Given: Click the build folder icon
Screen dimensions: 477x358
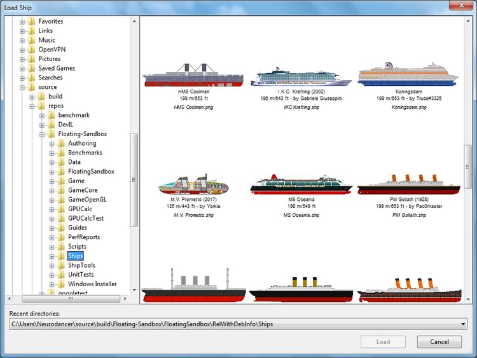Looking at the screenshot, I should (42, 97).
